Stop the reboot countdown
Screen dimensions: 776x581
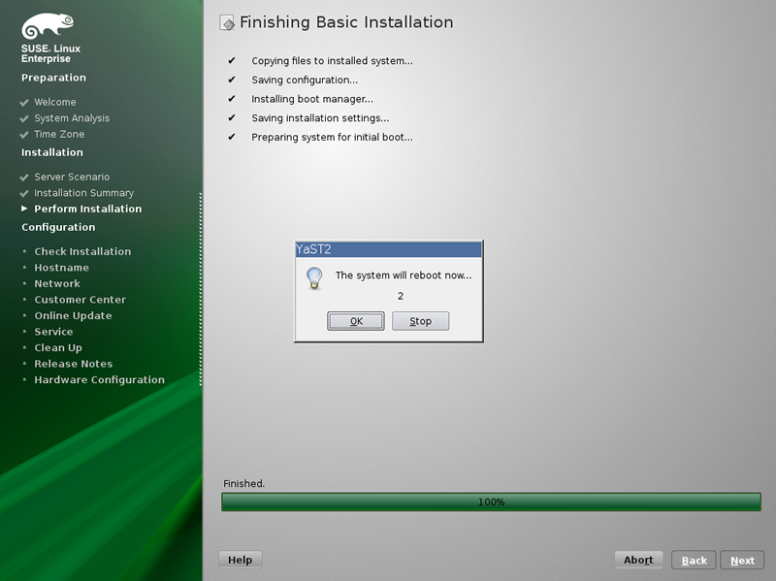[420, 321]
